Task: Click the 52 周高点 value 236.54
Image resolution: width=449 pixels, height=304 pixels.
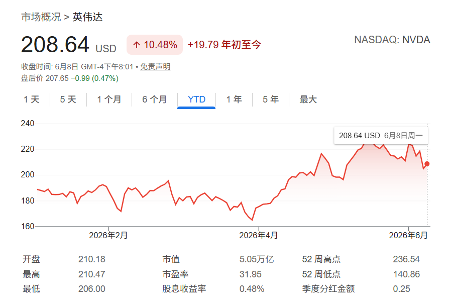Action: coord(406,259)
